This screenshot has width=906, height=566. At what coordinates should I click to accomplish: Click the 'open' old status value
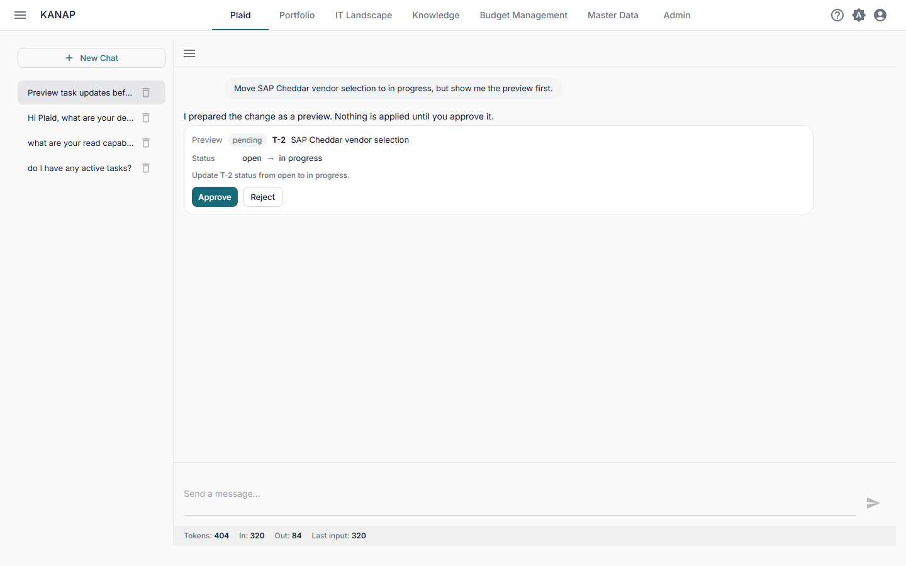(x=252, y=158)
